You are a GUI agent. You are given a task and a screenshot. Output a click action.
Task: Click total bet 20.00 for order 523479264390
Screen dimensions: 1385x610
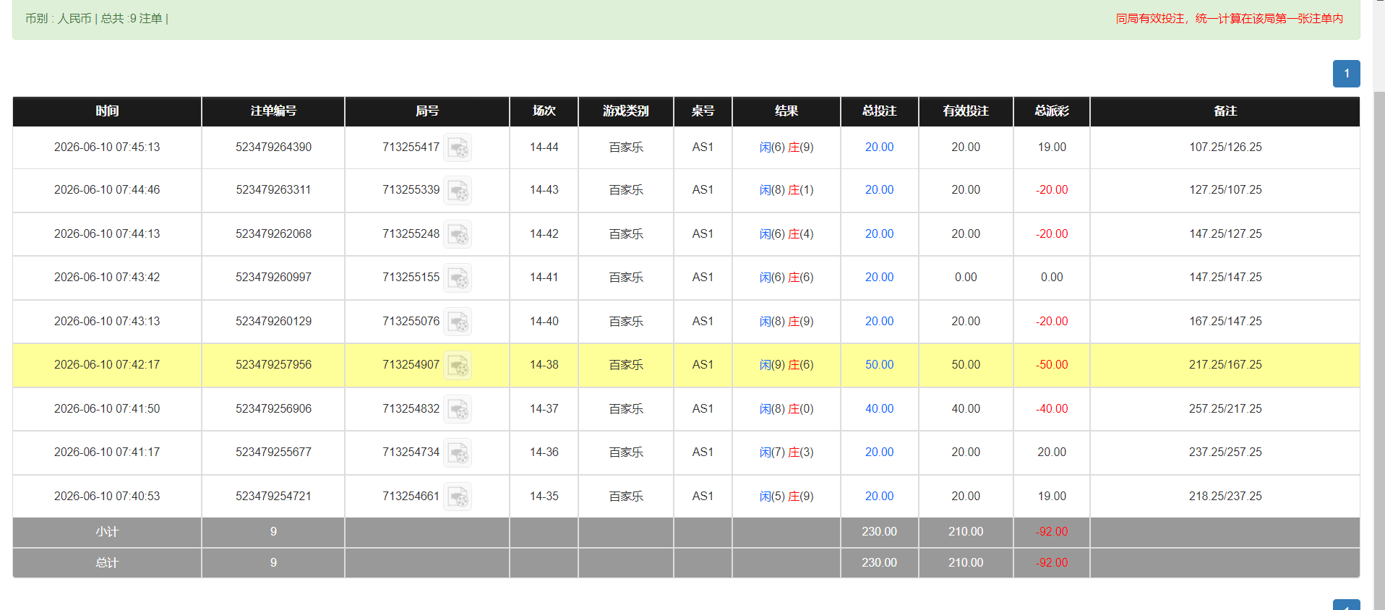(879, 147)
